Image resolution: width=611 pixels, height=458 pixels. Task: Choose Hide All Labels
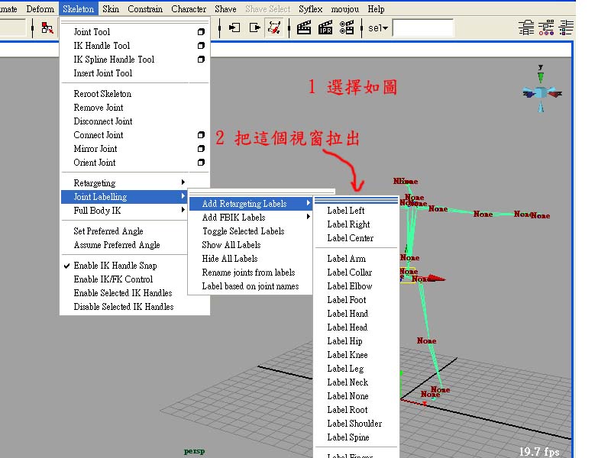coord(230,258)
